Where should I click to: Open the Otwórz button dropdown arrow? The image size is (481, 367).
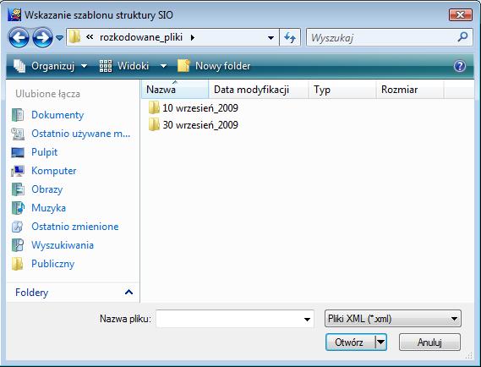tap(380, 342)
